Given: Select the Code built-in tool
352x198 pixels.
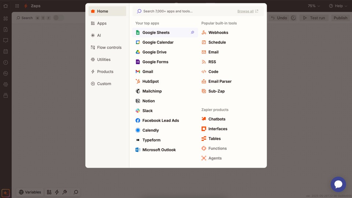Looking at the screenshot, I should point(231,72).
